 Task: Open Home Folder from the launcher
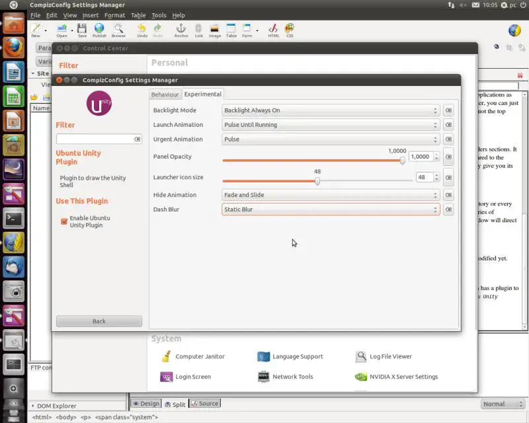(x=13, y=23)
